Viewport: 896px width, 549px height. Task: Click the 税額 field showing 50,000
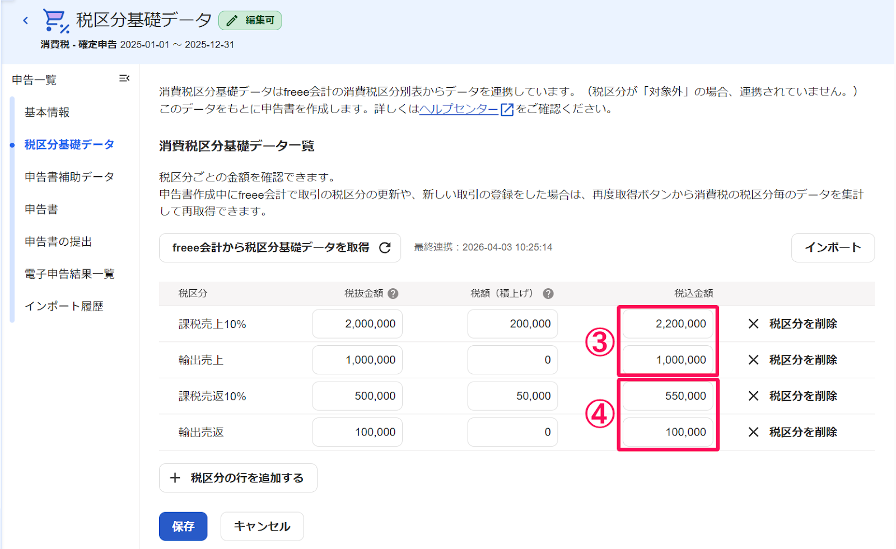tap(512, 396)
